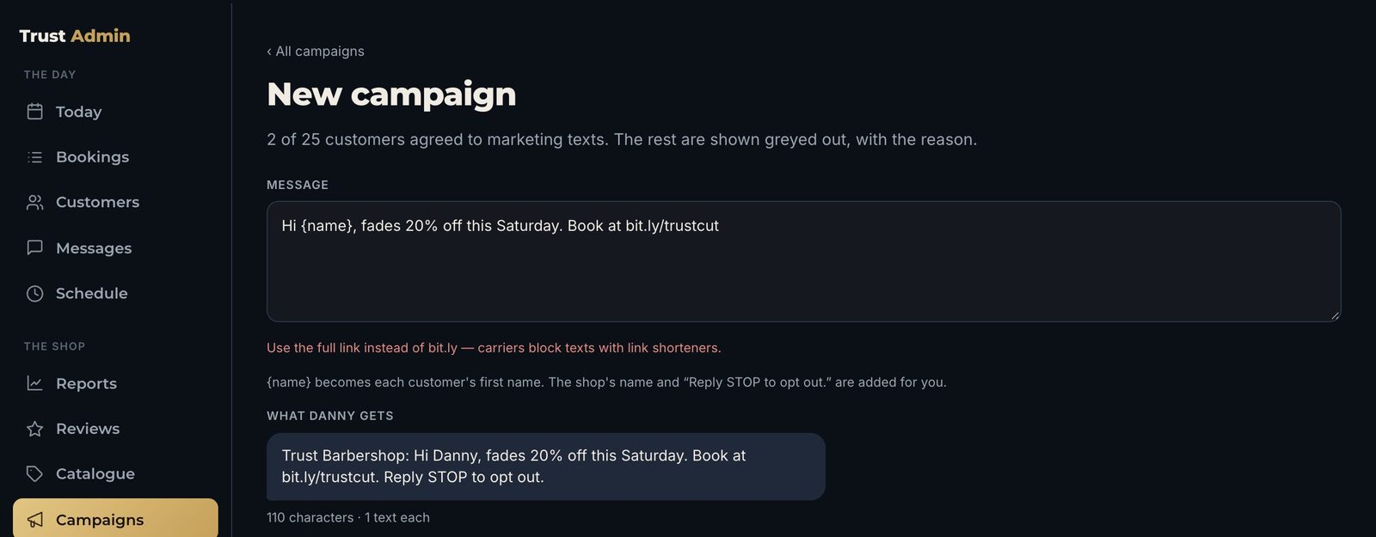This screenshot has width=1376, height=537.
Task: Select the tag icon for Catalogue
Action: click(34, 473)
